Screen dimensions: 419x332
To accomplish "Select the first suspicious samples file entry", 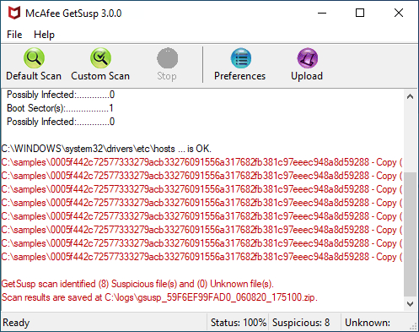I will coord(201,162).
